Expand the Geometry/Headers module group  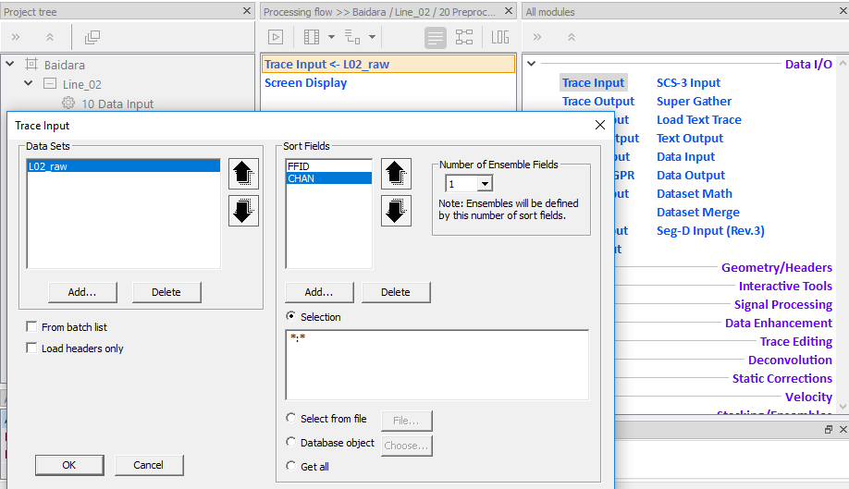point(777,267)
